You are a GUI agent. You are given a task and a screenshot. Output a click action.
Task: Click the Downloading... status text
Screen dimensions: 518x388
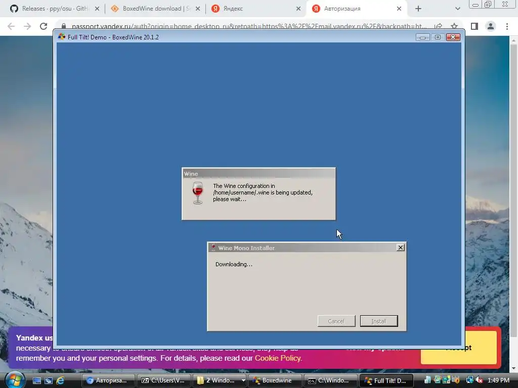pos(234,264)
